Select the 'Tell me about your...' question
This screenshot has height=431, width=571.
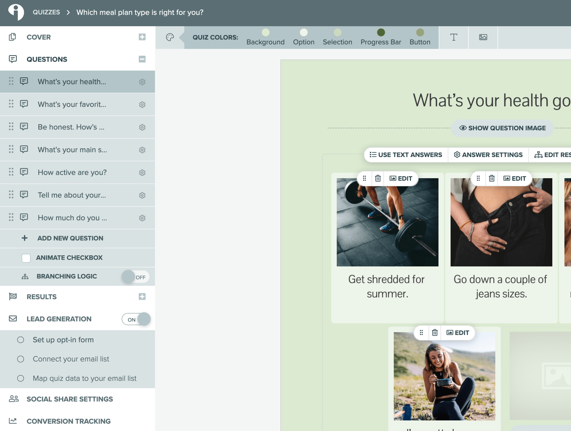(72, 195)
